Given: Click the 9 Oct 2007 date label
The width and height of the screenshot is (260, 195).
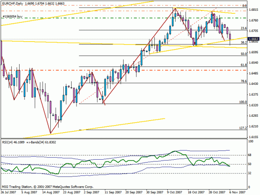Looking at the screenshot, I should pos(174,192).
